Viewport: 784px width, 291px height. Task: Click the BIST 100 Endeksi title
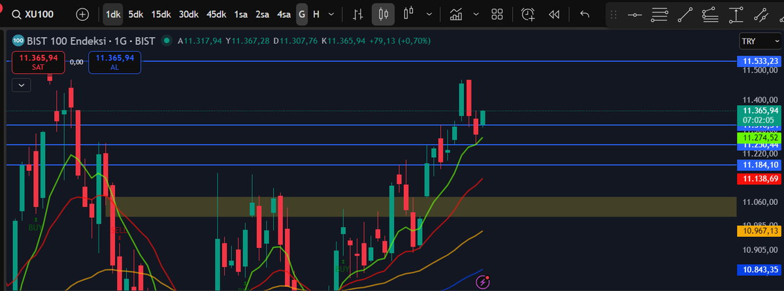click(x=66, y=41)
